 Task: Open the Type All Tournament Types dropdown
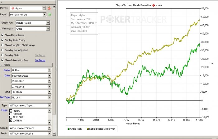tap(49, 105)
